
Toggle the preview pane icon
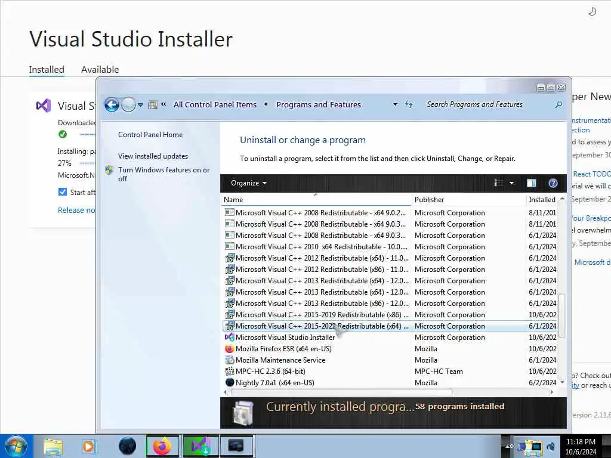532,183
